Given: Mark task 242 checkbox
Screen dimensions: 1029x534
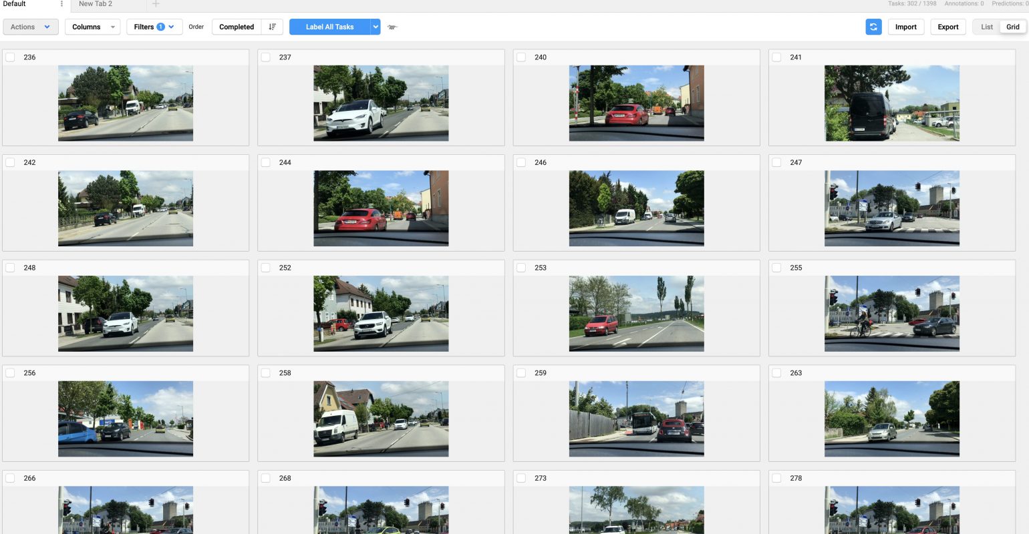Looking at the screenshot, I should 11,162.
